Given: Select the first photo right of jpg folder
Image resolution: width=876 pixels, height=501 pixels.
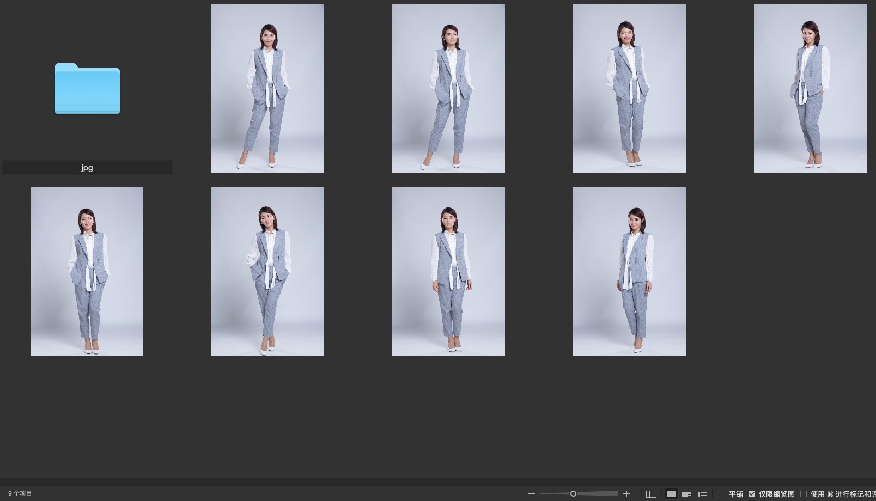Looking at the screenshot, I should pos(267,89).
